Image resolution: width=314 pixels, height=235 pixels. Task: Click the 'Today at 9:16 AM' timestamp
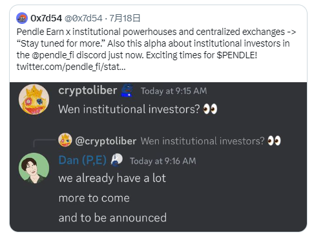[163, 161]
